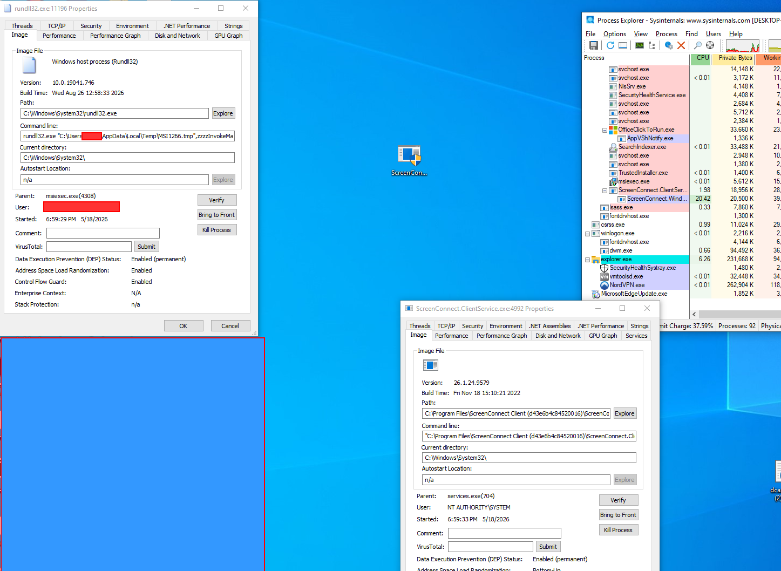This screenshot has width=781, height=571.
Task: Open Security tab in ScreenConnect Properties
Action: click(x=473, y=326)
